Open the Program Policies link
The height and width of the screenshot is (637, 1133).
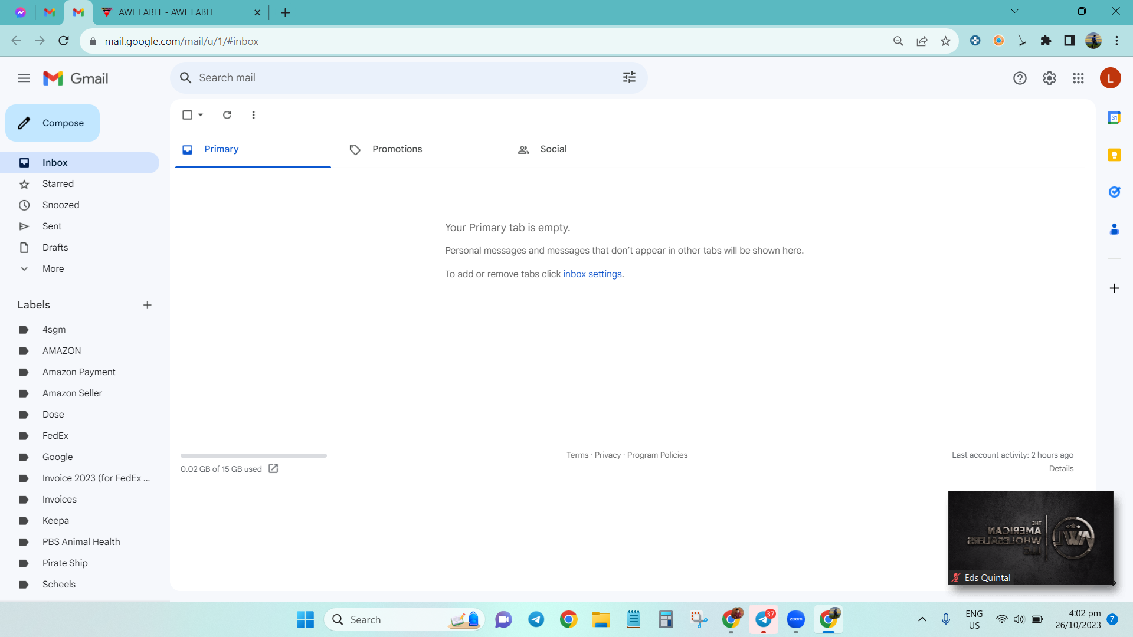[x=657, y=455]
